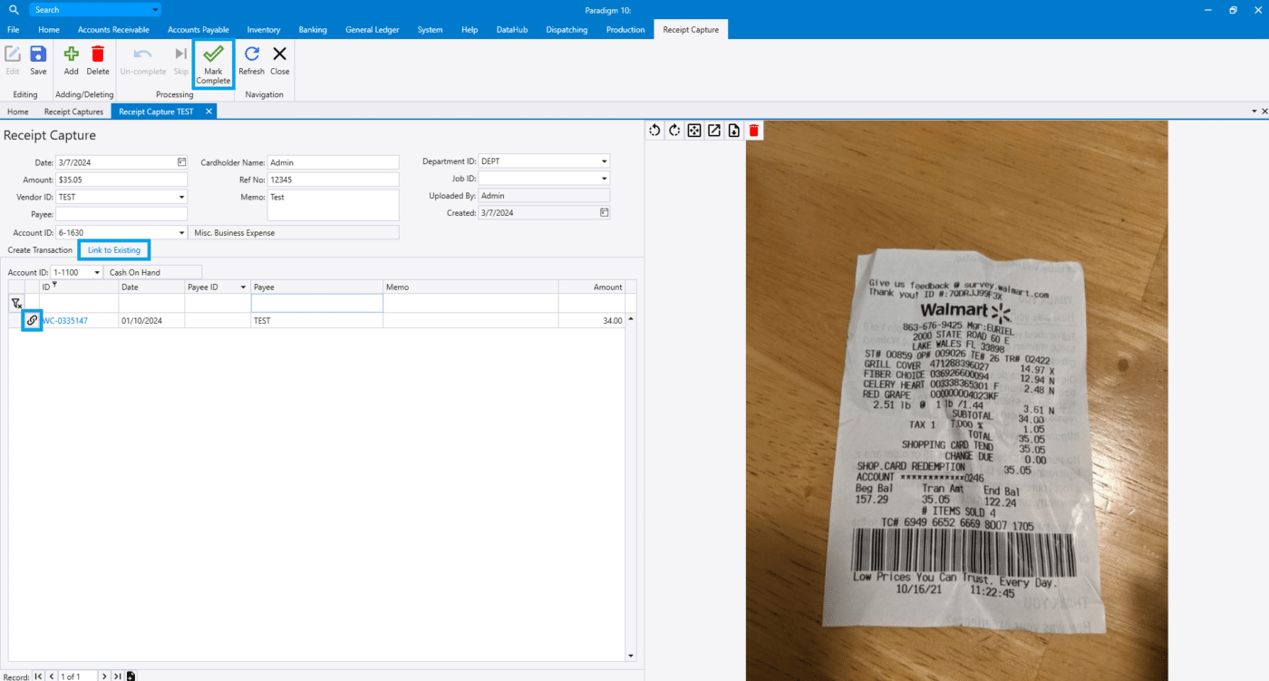
Task: Switch to the Receipt Captures document tab
Action: [x=73, y=112]
